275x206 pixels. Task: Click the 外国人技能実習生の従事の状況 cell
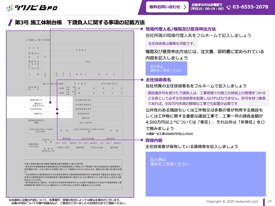89,130
